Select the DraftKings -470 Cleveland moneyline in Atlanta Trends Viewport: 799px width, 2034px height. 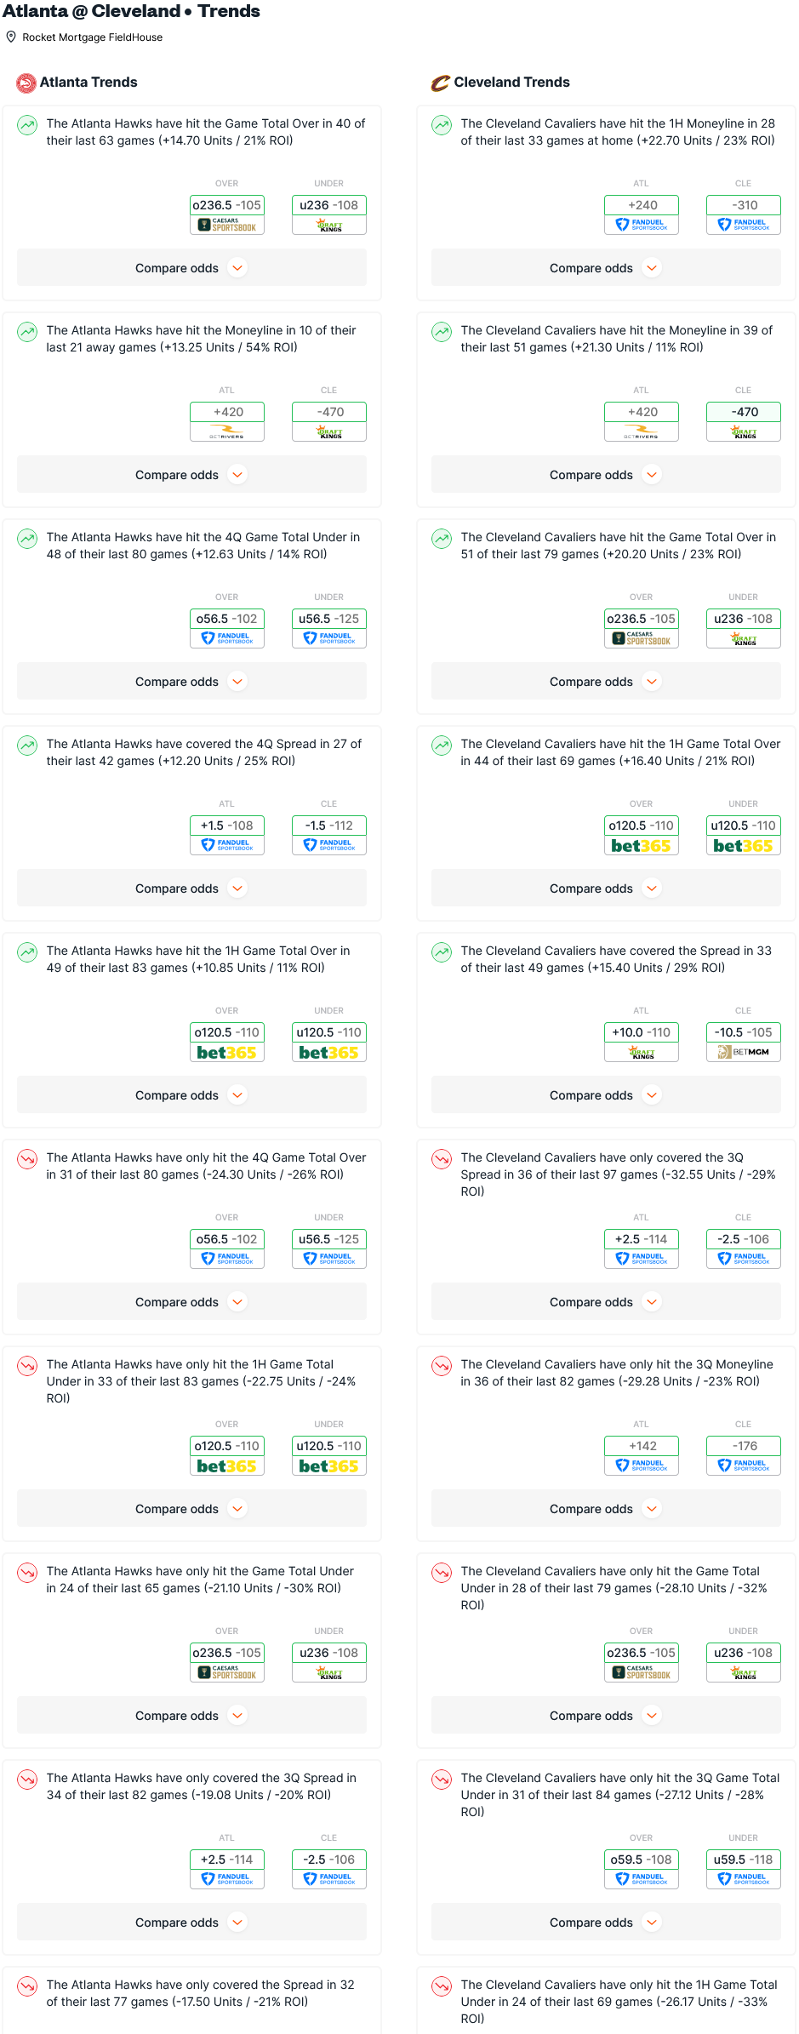(x=329, y=421)
